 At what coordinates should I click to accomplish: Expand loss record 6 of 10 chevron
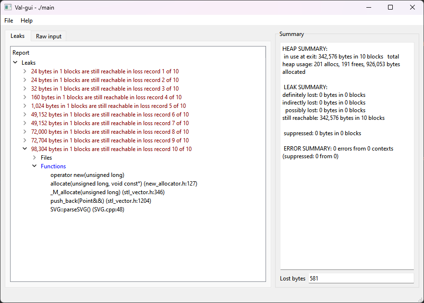tap(25, 115)
